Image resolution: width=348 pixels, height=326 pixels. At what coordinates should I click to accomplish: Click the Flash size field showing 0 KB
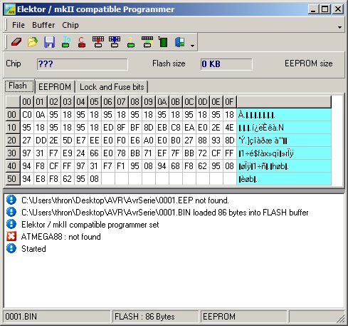pyautogui.click(x=226, y=64)
